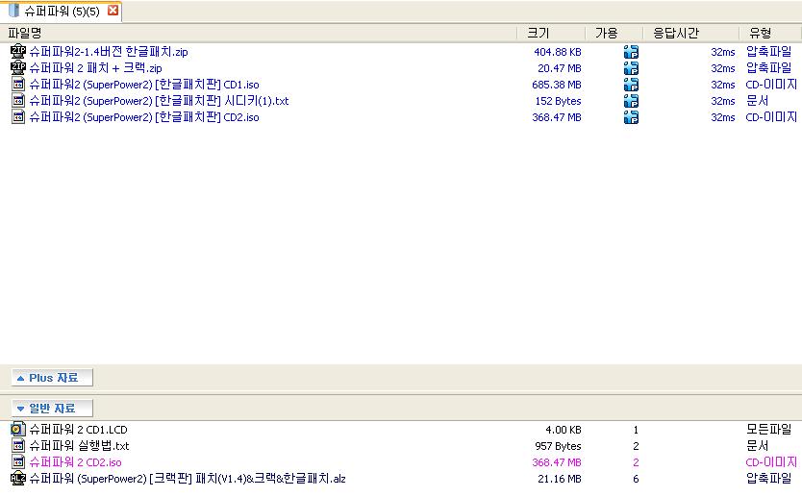Viewport: 802px width, 497px height.
Task: Click the size value 4.00 KB
Action: pyautogui.click(x=564, y=430)
